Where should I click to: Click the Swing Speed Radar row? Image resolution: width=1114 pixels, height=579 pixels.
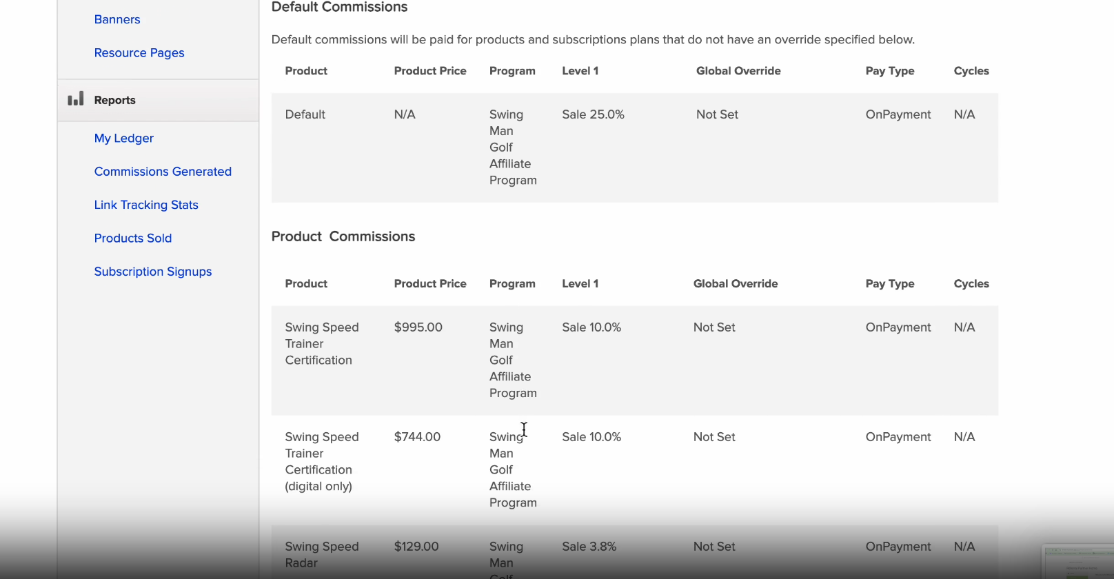pyautogui.click(x=634, y=553)
